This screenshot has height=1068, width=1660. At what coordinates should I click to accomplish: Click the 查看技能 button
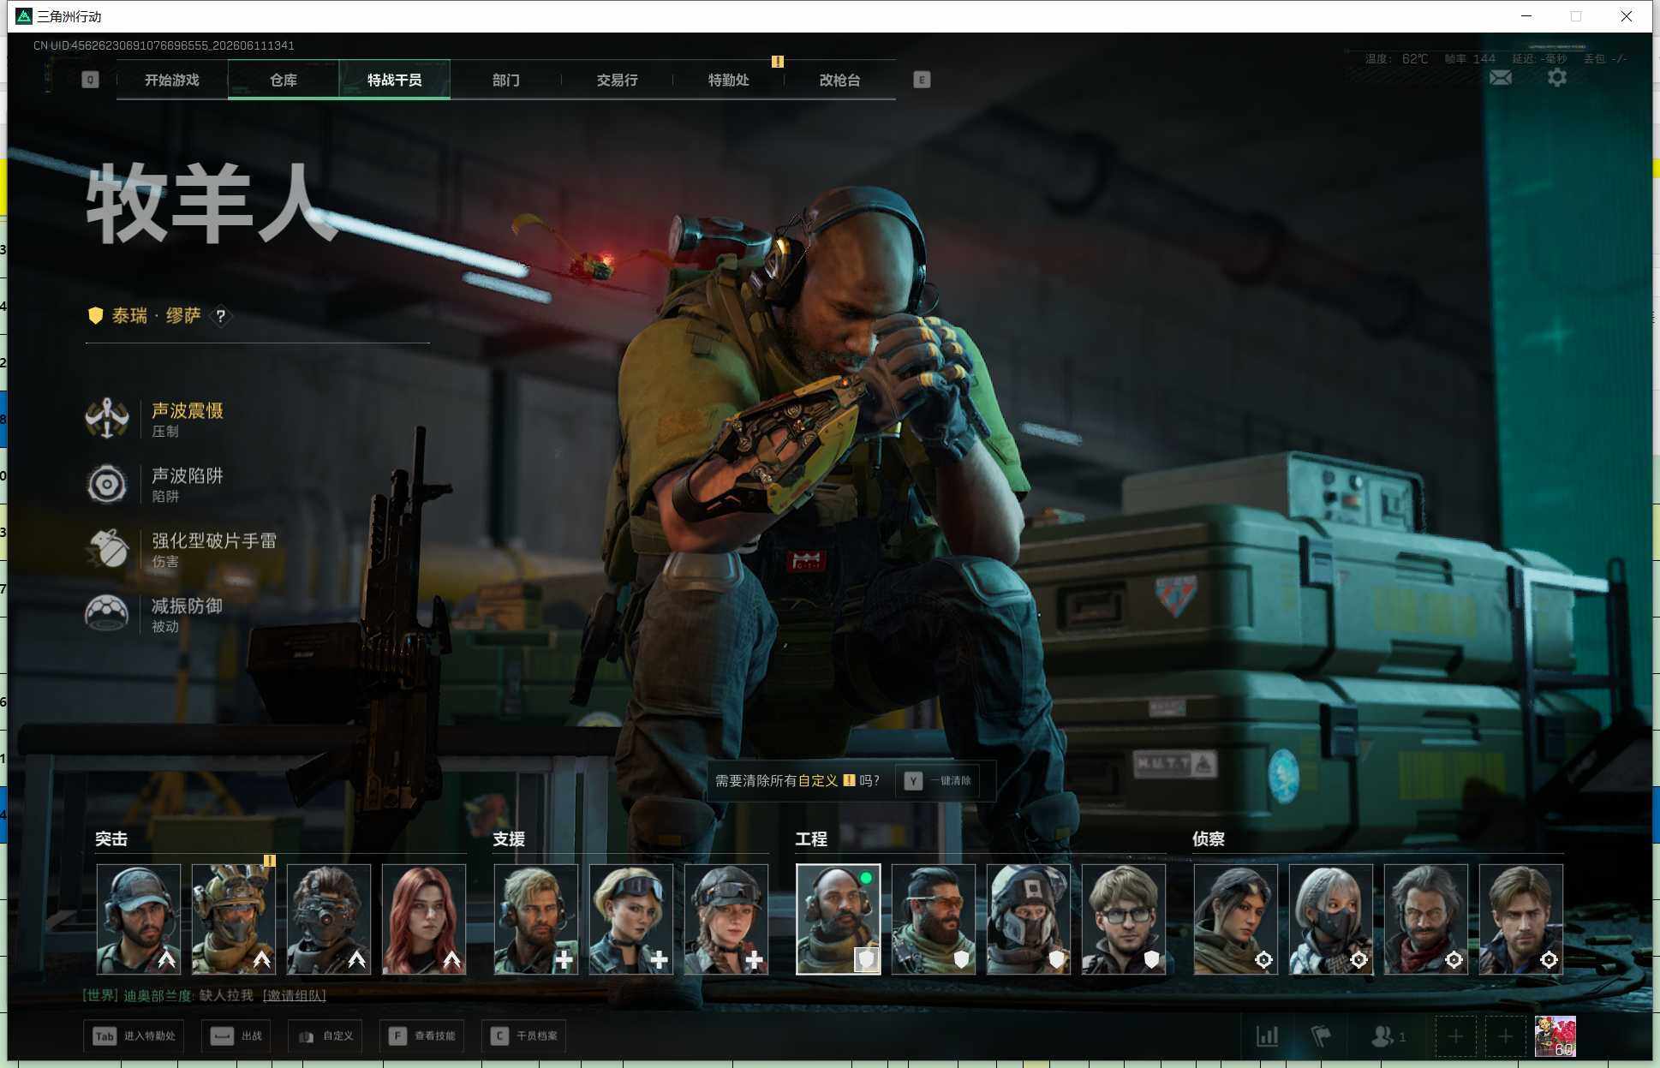pyautogui.click(x=422, y=1036)
